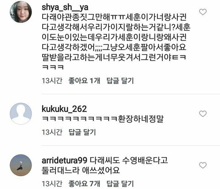Screen dimensions: 220x189
Task: Visit the kukuku_262 username link
Action: point(64,109)
